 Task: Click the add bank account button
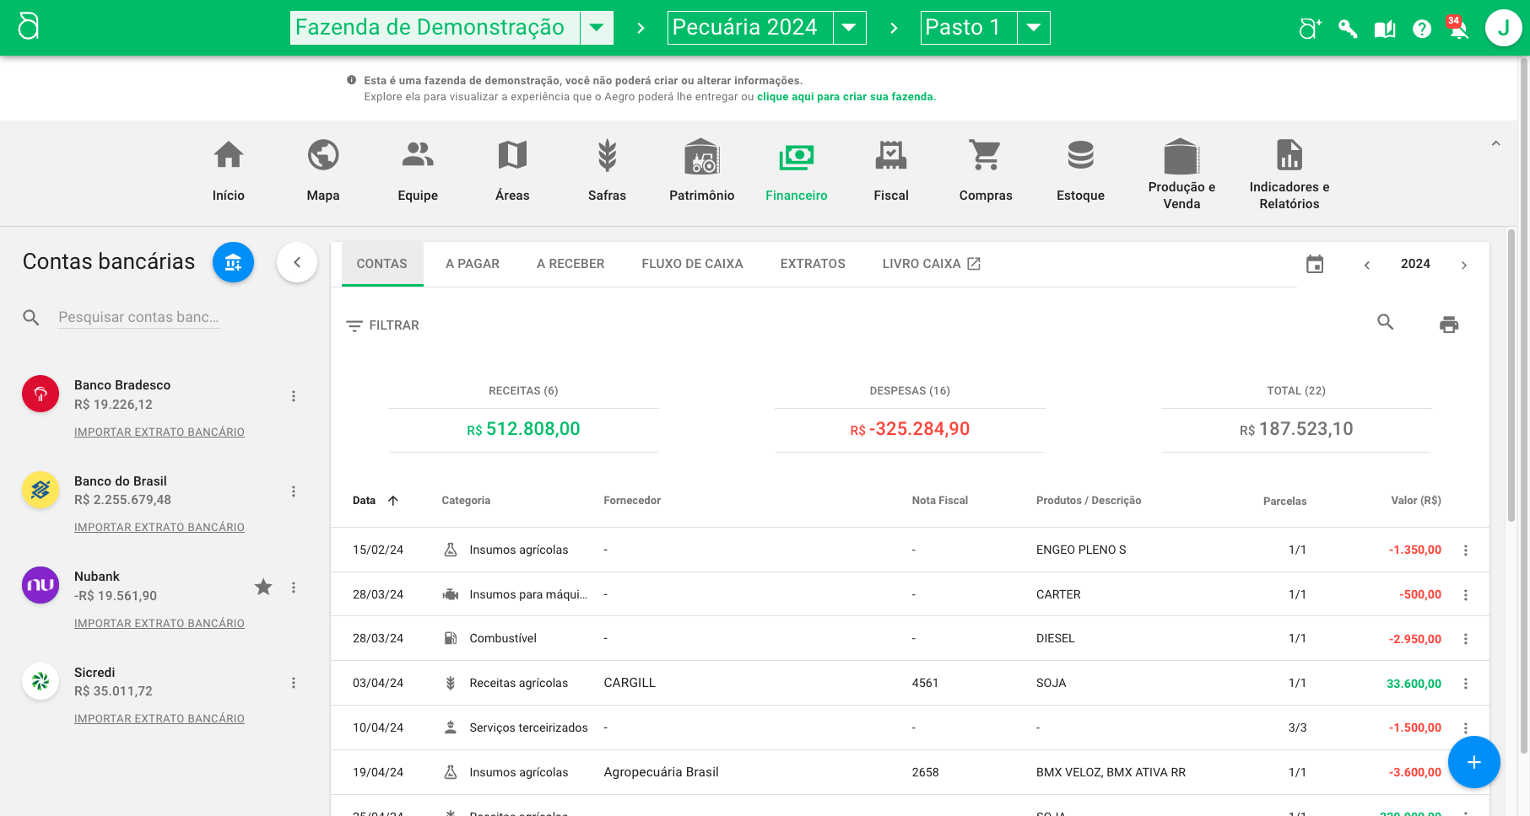point(233,262)
